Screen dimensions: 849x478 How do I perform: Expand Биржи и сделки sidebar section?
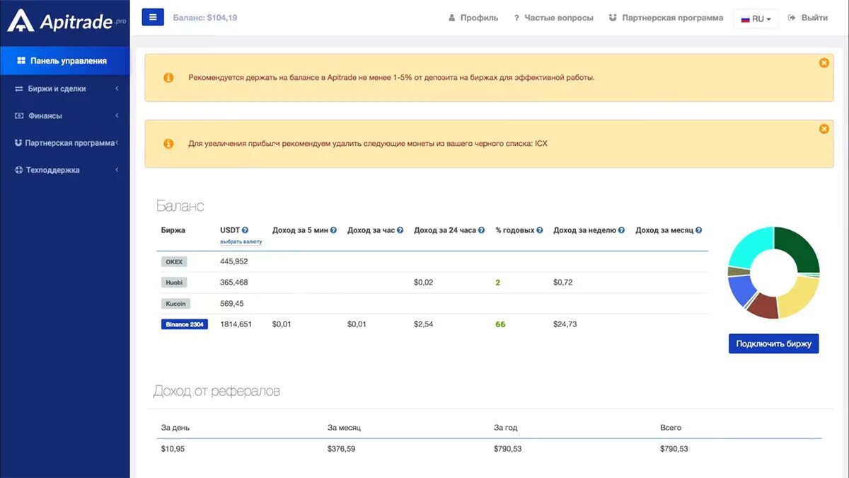pyautogui.click(x=65, y=89)
